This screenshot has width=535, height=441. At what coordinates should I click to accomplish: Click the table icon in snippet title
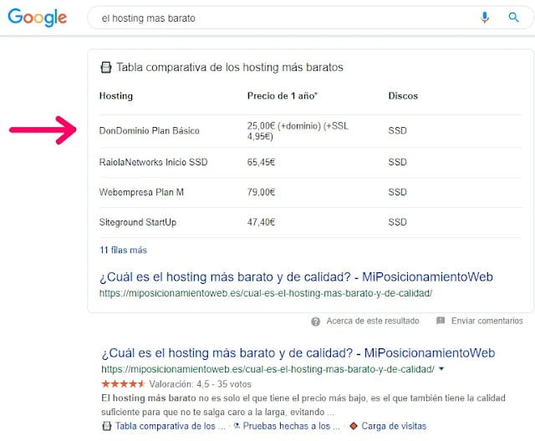point(105,68)
